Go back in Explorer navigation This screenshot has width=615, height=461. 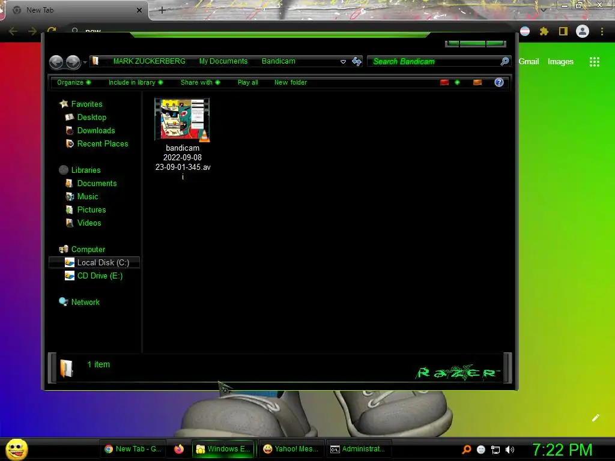tap(56, 62)
